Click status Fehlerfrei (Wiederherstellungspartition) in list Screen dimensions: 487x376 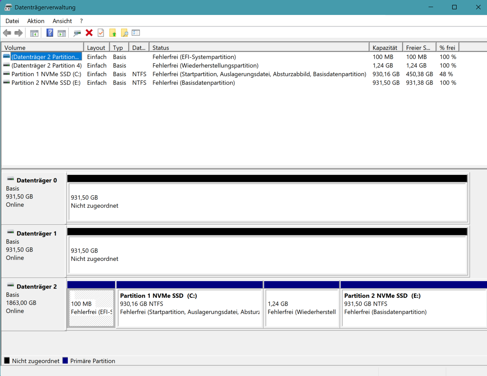pos(205,65)
